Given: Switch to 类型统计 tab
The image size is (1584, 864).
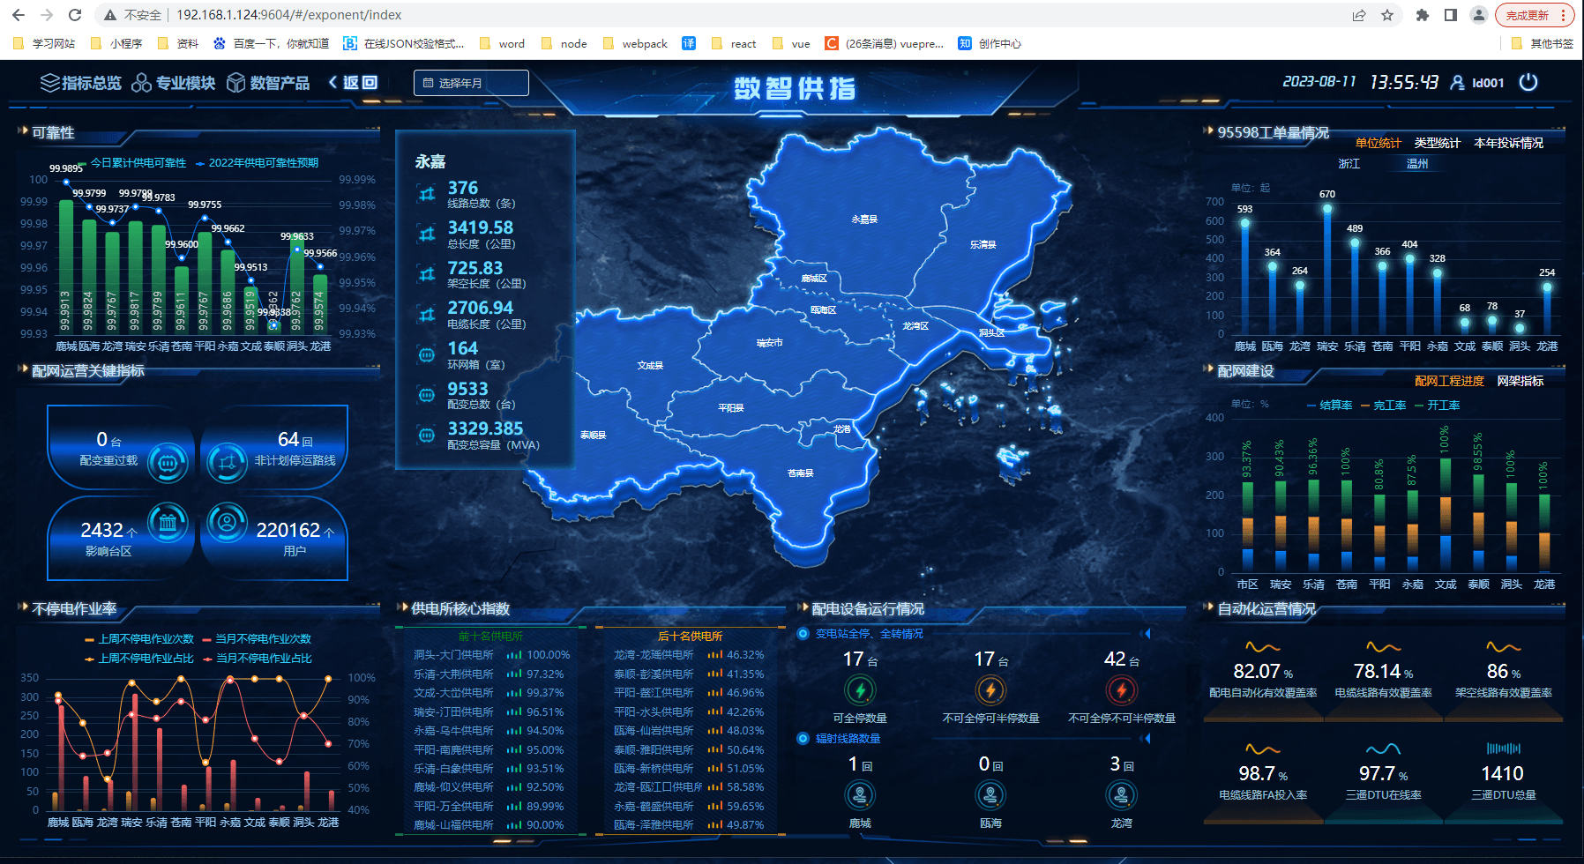Looking at the screenshot, I should point(1438,143).
